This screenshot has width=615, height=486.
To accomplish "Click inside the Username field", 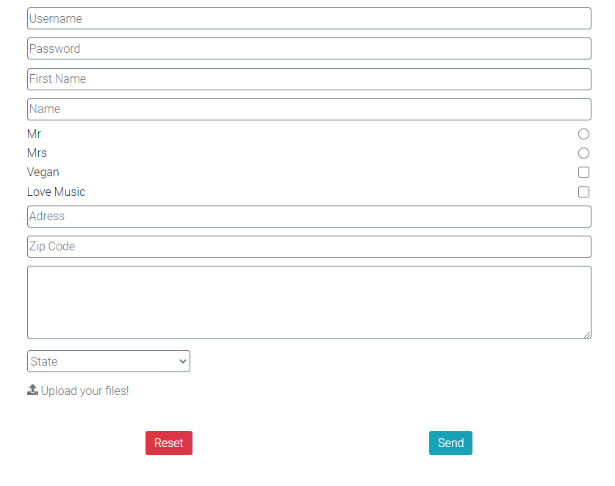I will 309,18.
